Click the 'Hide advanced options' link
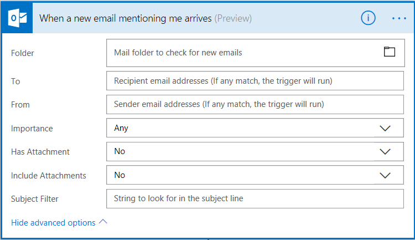 [x=53, y=223]
